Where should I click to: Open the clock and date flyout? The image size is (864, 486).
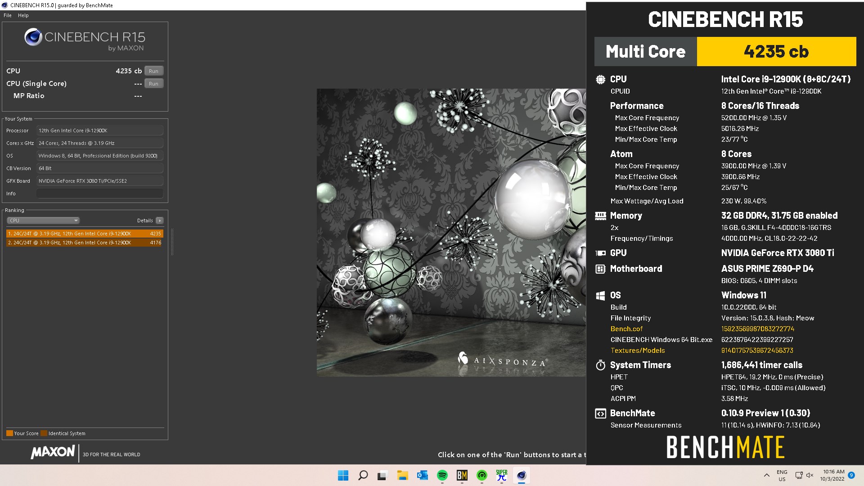832,475
